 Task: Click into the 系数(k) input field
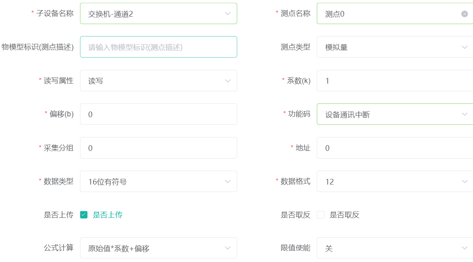395,81
